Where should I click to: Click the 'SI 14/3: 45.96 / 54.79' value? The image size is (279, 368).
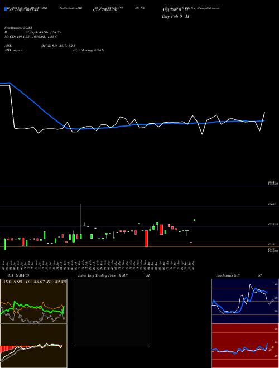pyautogui.click(x=44, y=32)
